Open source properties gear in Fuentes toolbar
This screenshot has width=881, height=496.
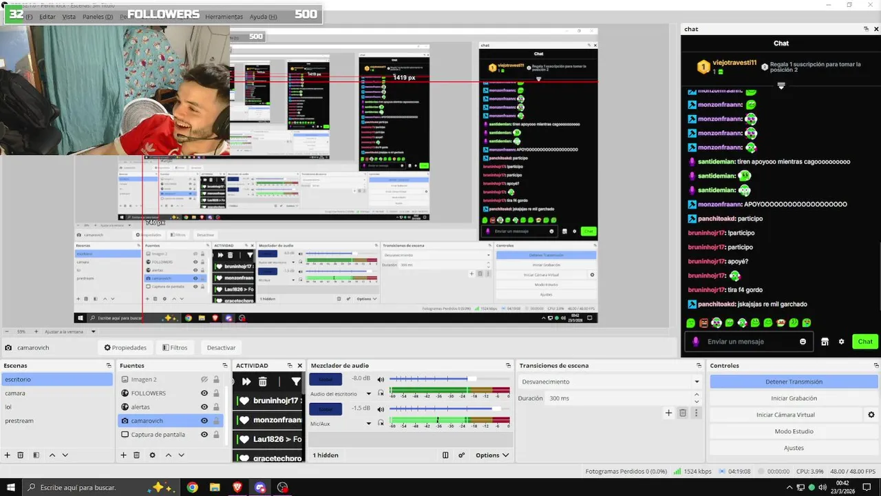[152, 455]
